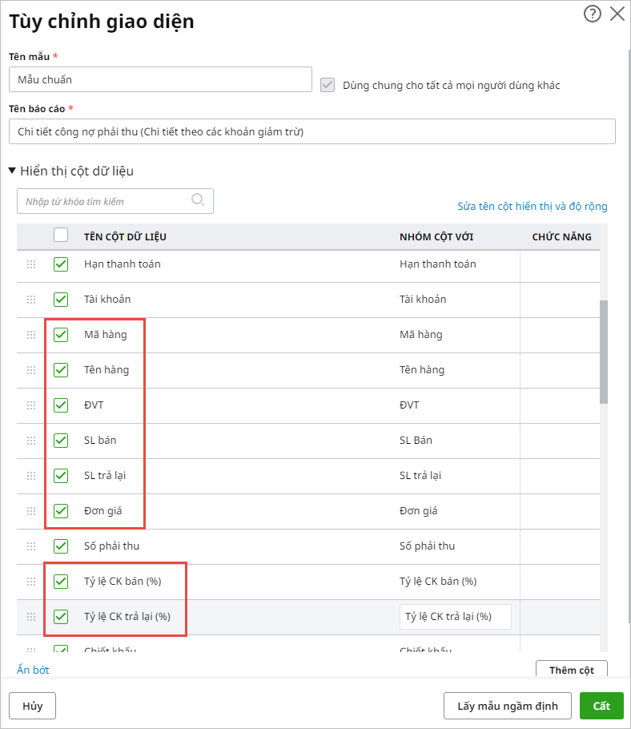Open Sửa tên cột hiển thị và độ rộng link
The height and width of the screenshot is (729, 631).
(532, 206)
